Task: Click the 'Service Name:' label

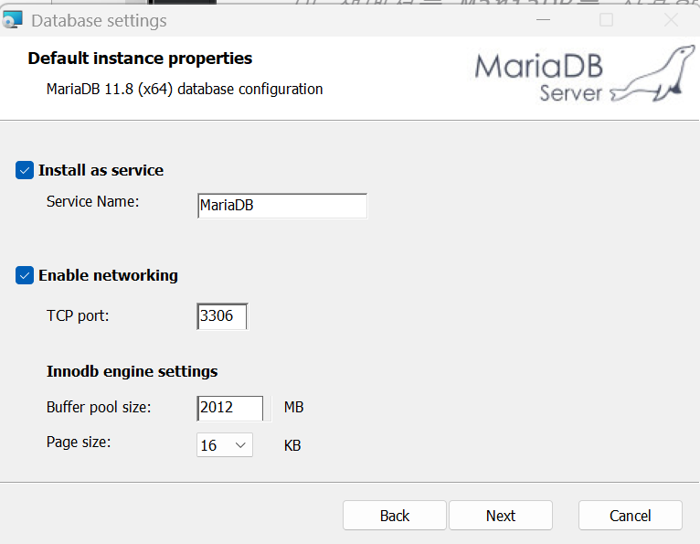Action: (93, 201)
